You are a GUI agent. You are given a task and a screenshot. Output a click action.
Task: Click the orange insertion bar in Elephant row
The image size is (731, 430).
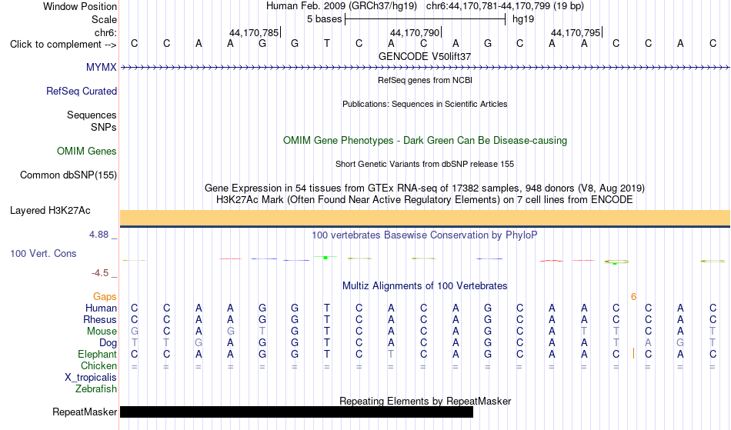coord(633,354)
